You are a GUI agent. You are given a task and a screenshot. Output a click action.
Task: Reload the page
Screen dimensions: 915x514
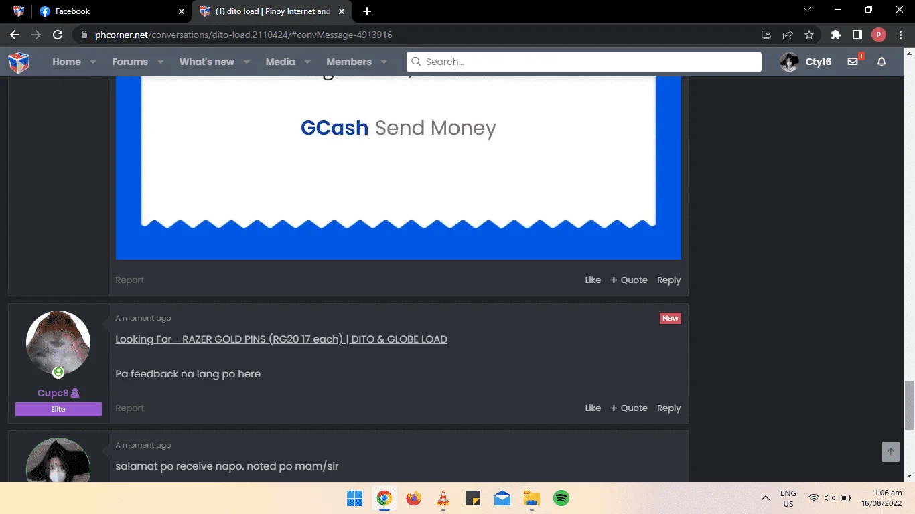click(x=58, y=35)
